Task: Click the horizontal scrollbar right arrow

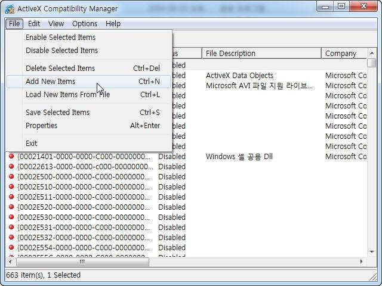Action: coord(361,262)
